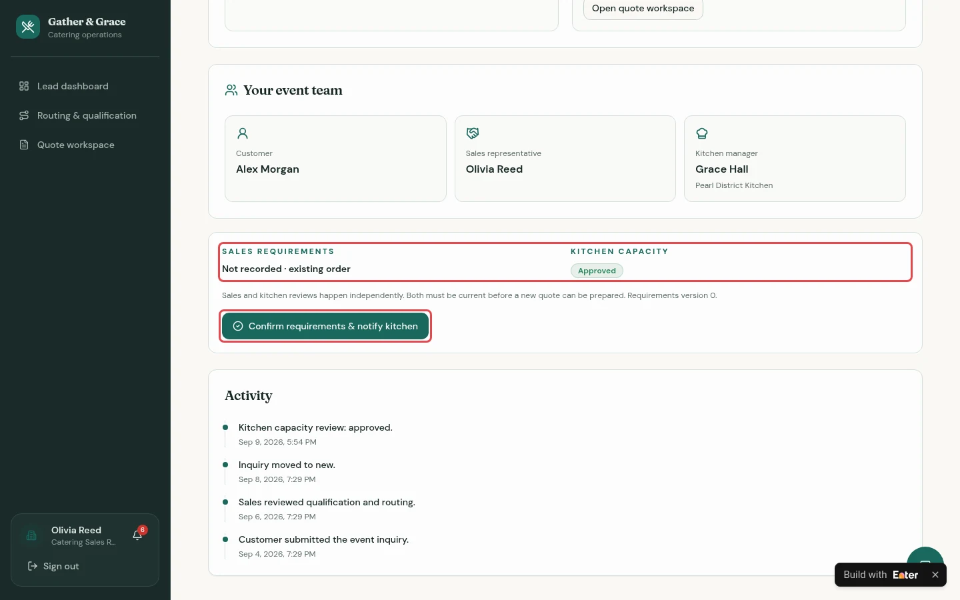The image size is (960, 600).
Task: Click the Approved kitchen capacity badge
Action: point(597,271)
